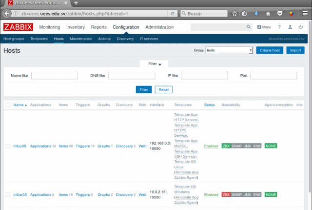Click the DNS like input field
The image size is (312, 210).
tap(132, 76)
